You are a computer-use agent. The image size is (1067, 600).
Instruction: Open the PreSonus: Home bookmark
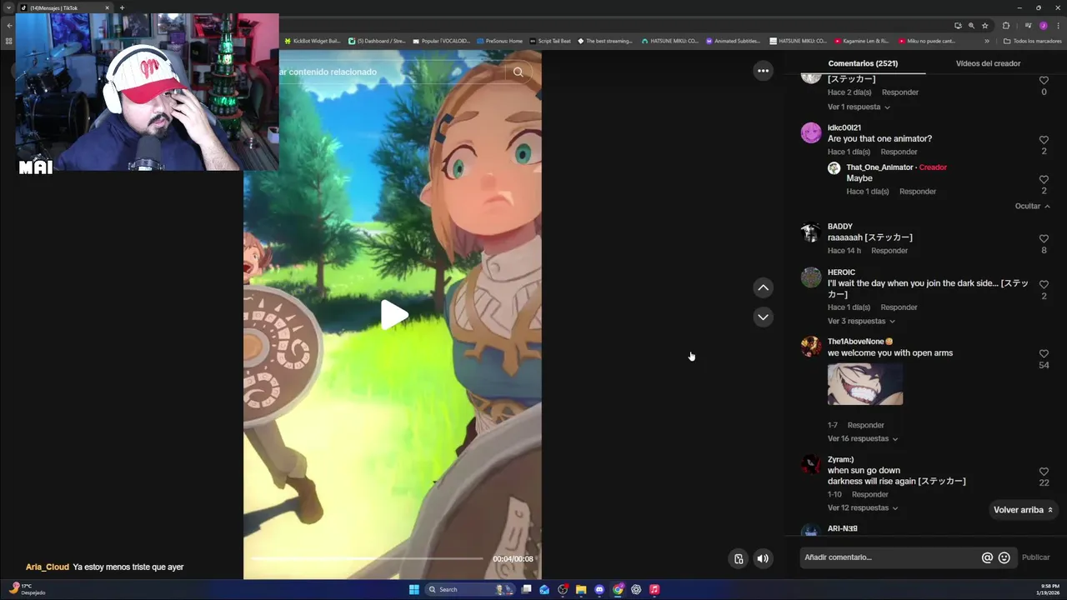pos(500,41)
